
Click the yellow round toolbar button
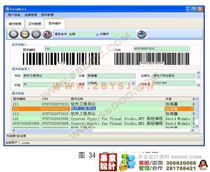25,34
